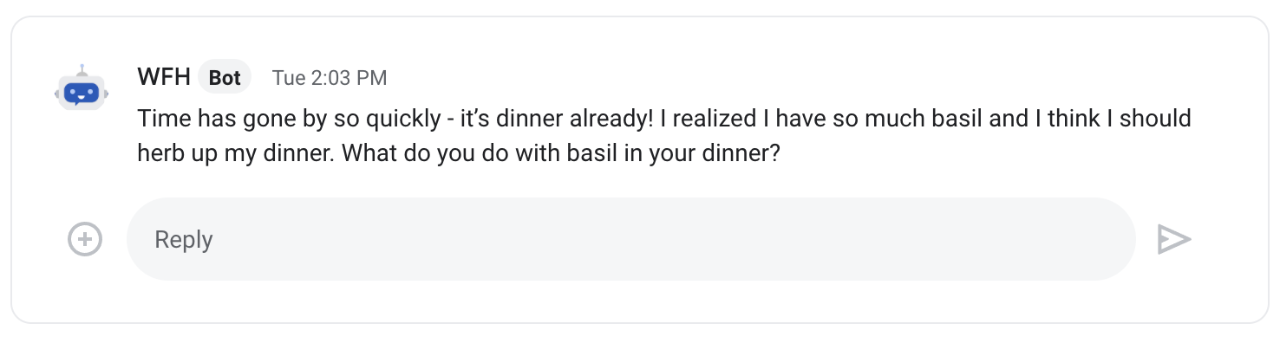Click the phrase "herb up my dinner"
This screenshot has width=1280, height=343.
coord(231,153)
